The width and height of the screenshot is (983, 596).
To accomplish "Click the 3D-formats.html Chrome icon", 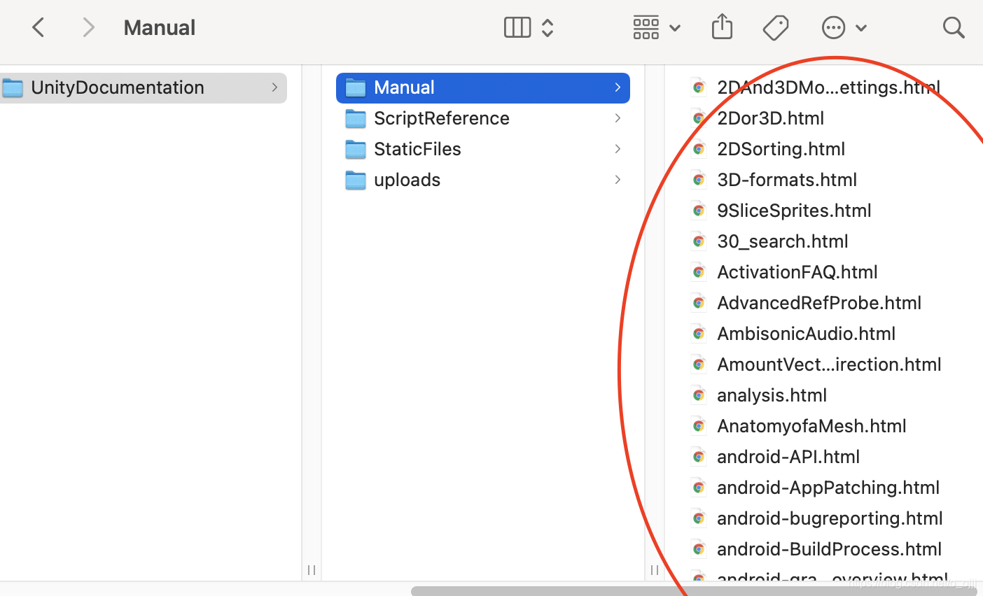I will 698,180.
